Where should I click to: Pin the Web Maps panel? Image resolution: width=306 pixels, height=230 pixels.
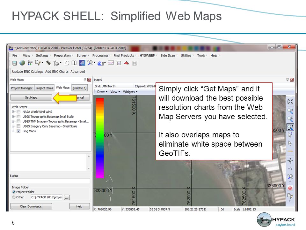[85, 80]
